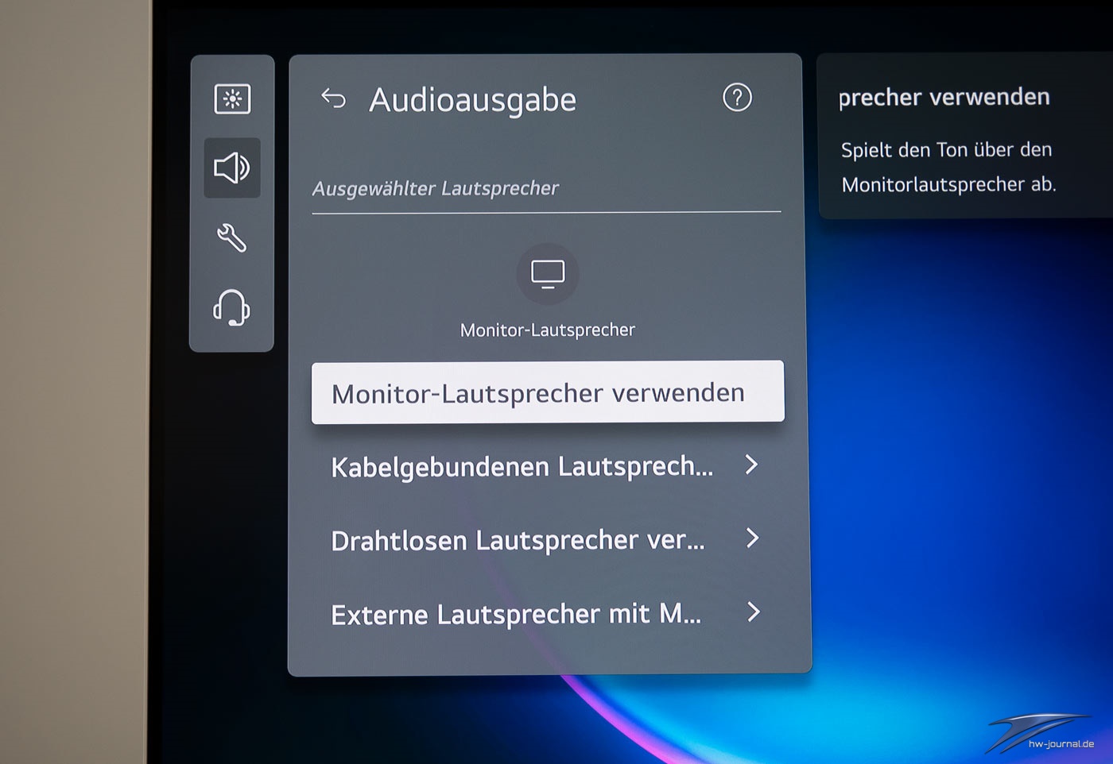Expand chevron beside Externe Lautsprecher mit M...
Screen dimensions: 1113x764
753,612
